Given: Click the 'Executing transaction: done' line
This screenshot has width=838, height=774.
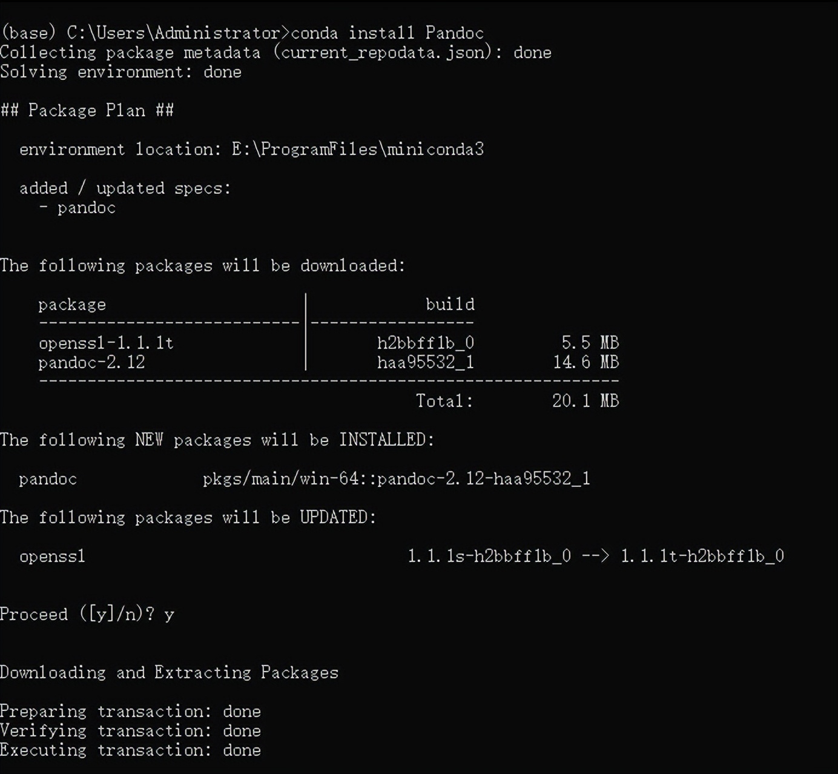Looking at the screenshot, I should 130,750.
